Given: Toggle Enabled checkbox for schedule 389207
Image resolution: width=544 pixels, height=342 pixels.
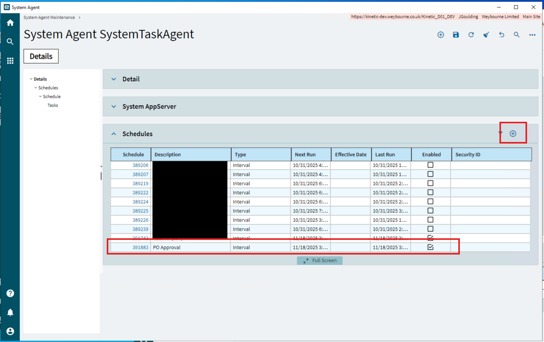Looking at the screenshot, I should coord(430,174).
